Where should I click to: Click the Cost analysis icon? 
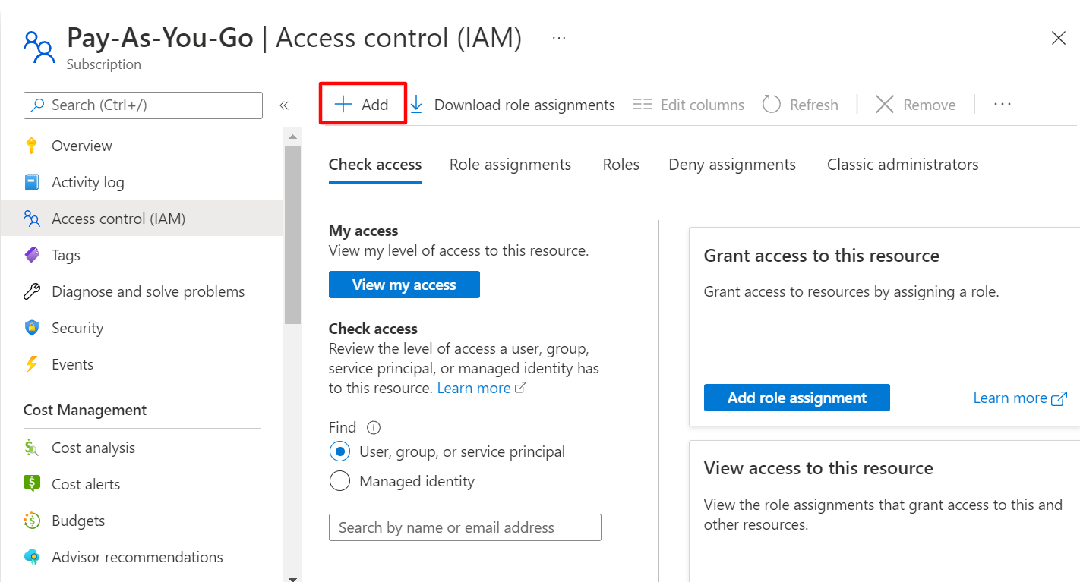[31, 448]
